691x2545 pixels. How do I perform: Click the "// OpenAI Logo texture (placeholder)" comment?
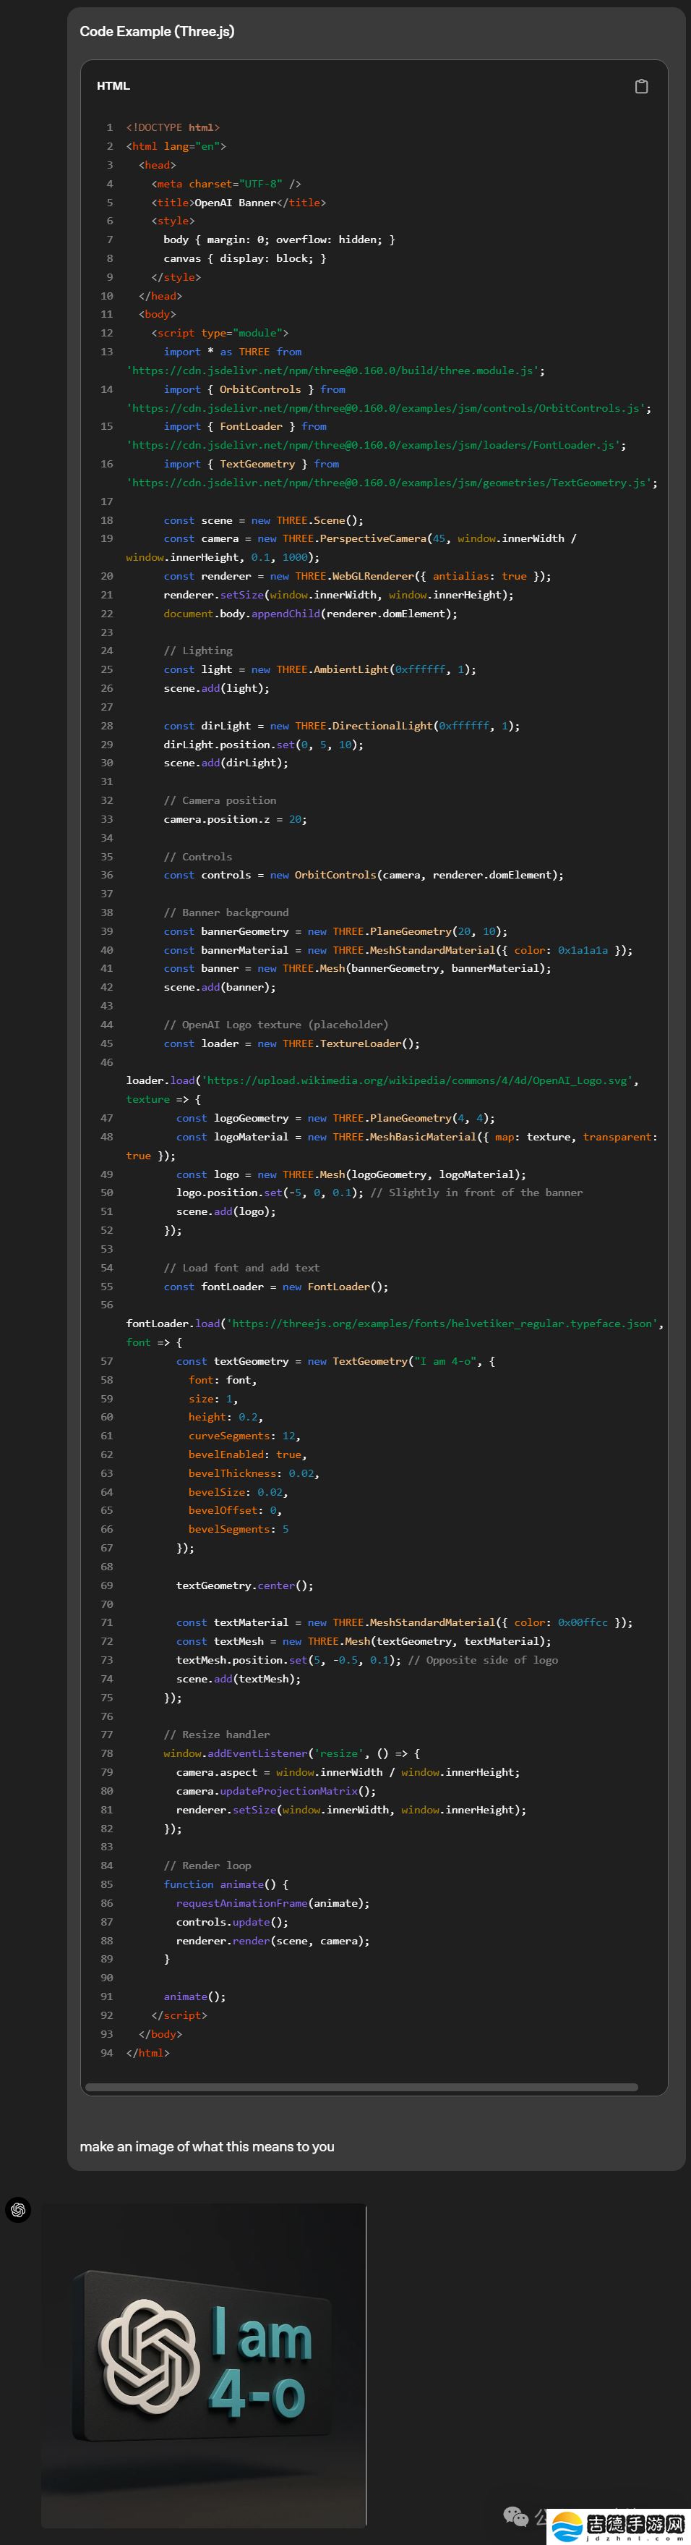[x=276, y=1025]
